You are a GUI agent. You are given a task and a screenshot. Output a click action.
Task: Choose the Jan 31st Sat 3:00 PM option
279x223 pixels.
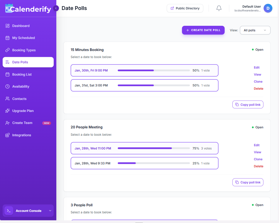click(x=144, y=85)
